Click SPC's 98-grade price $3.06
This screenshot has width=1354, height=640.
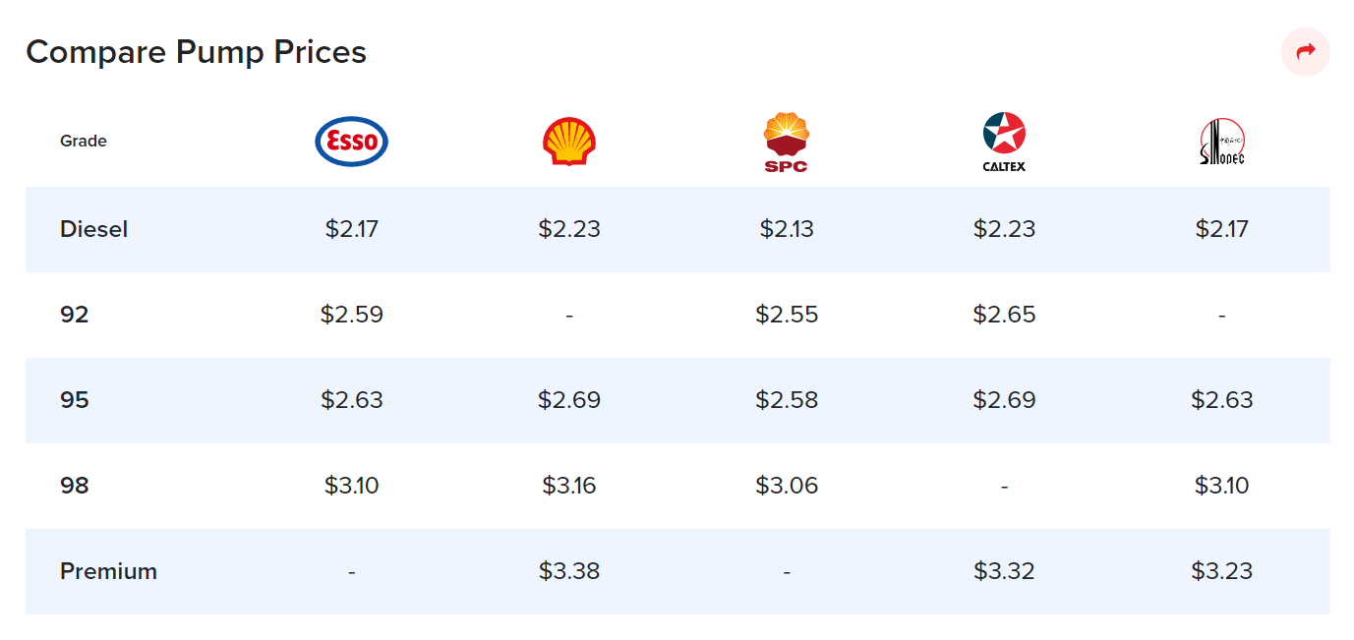click(x=787, y=485)
